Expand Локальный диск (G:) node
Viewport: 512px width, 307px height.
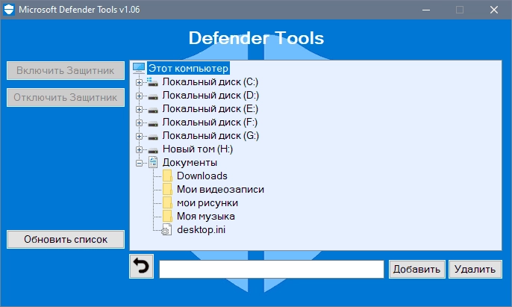click(x=139, y=136)
